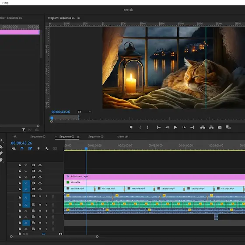Screen dimensions: 245x245
Task: Click the timeline playhead marker
Action: click(x=86, y=148)
